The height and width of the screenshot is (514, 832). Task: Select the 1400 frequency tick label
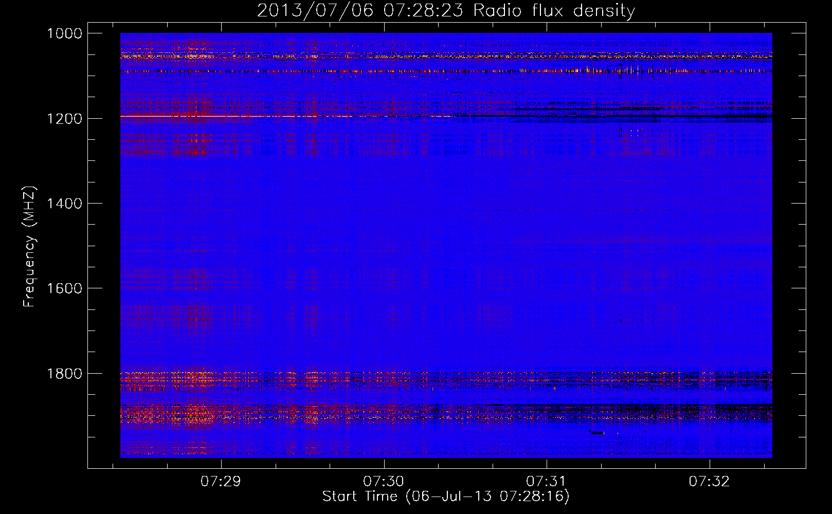point(64,204)
